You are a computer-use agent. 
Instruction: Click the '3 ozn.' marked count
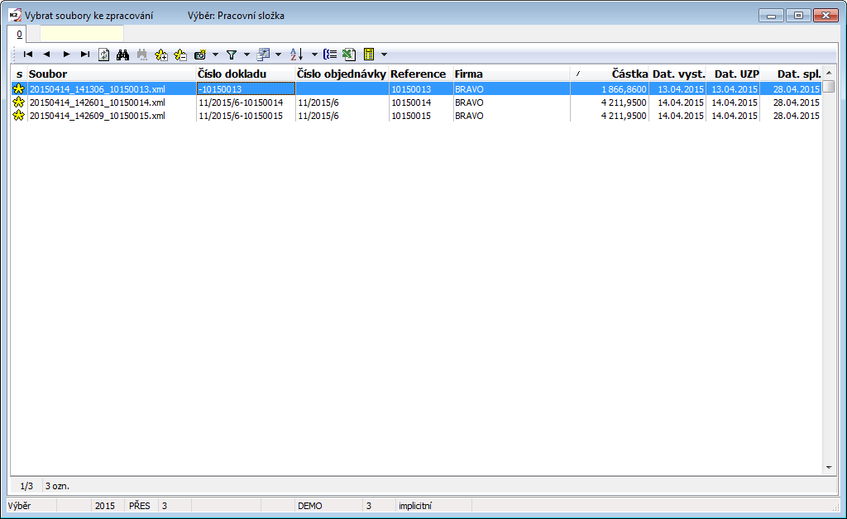57,486
